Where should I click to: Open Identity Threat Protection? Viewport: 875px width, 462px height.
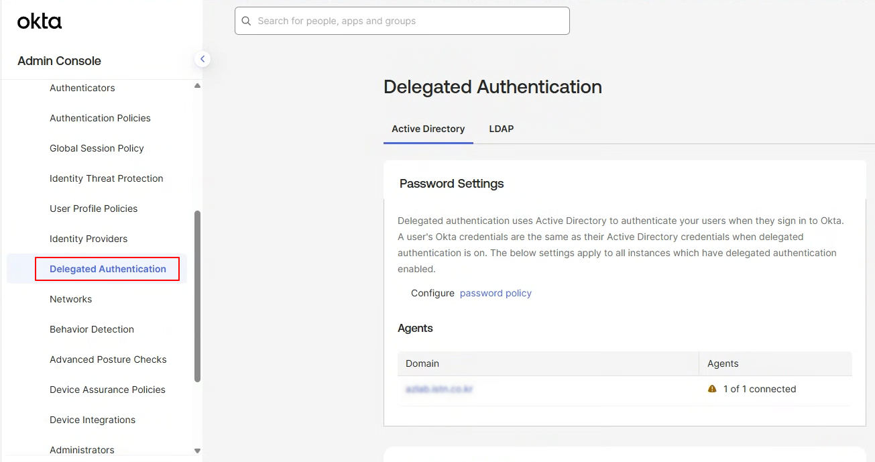107,178
